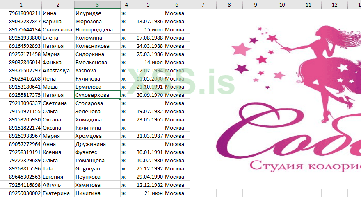Screen dimensions: 361x197
Task: Select column header 2
Action: [58, 4]
